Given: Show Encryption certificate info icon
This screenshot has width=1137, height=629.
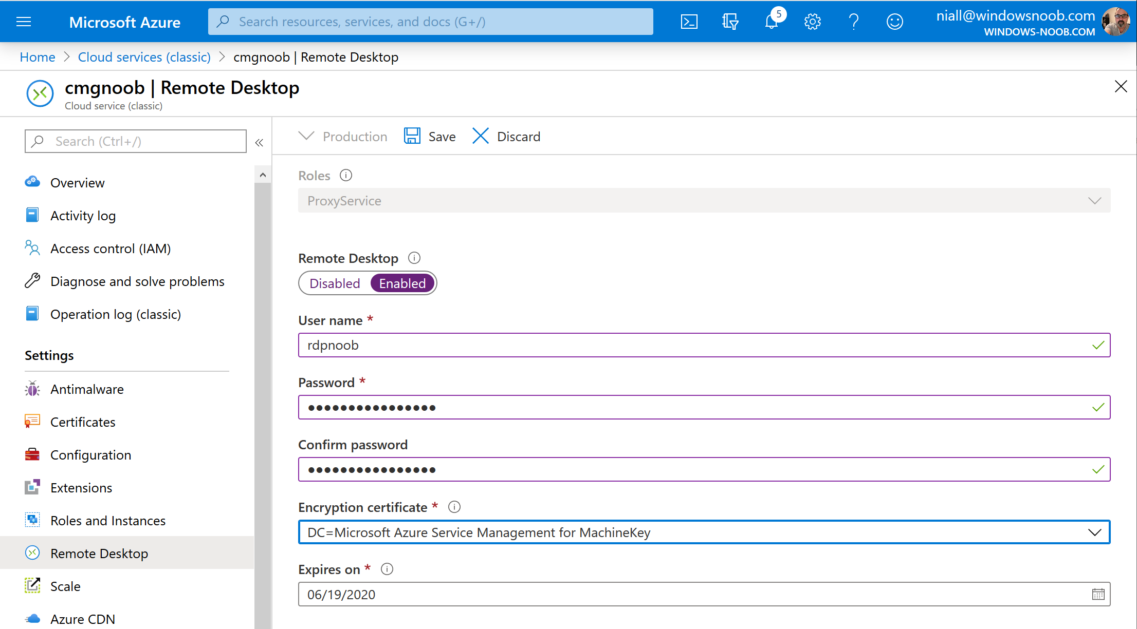Looking at the screenshot, I should tap(454, 507).
